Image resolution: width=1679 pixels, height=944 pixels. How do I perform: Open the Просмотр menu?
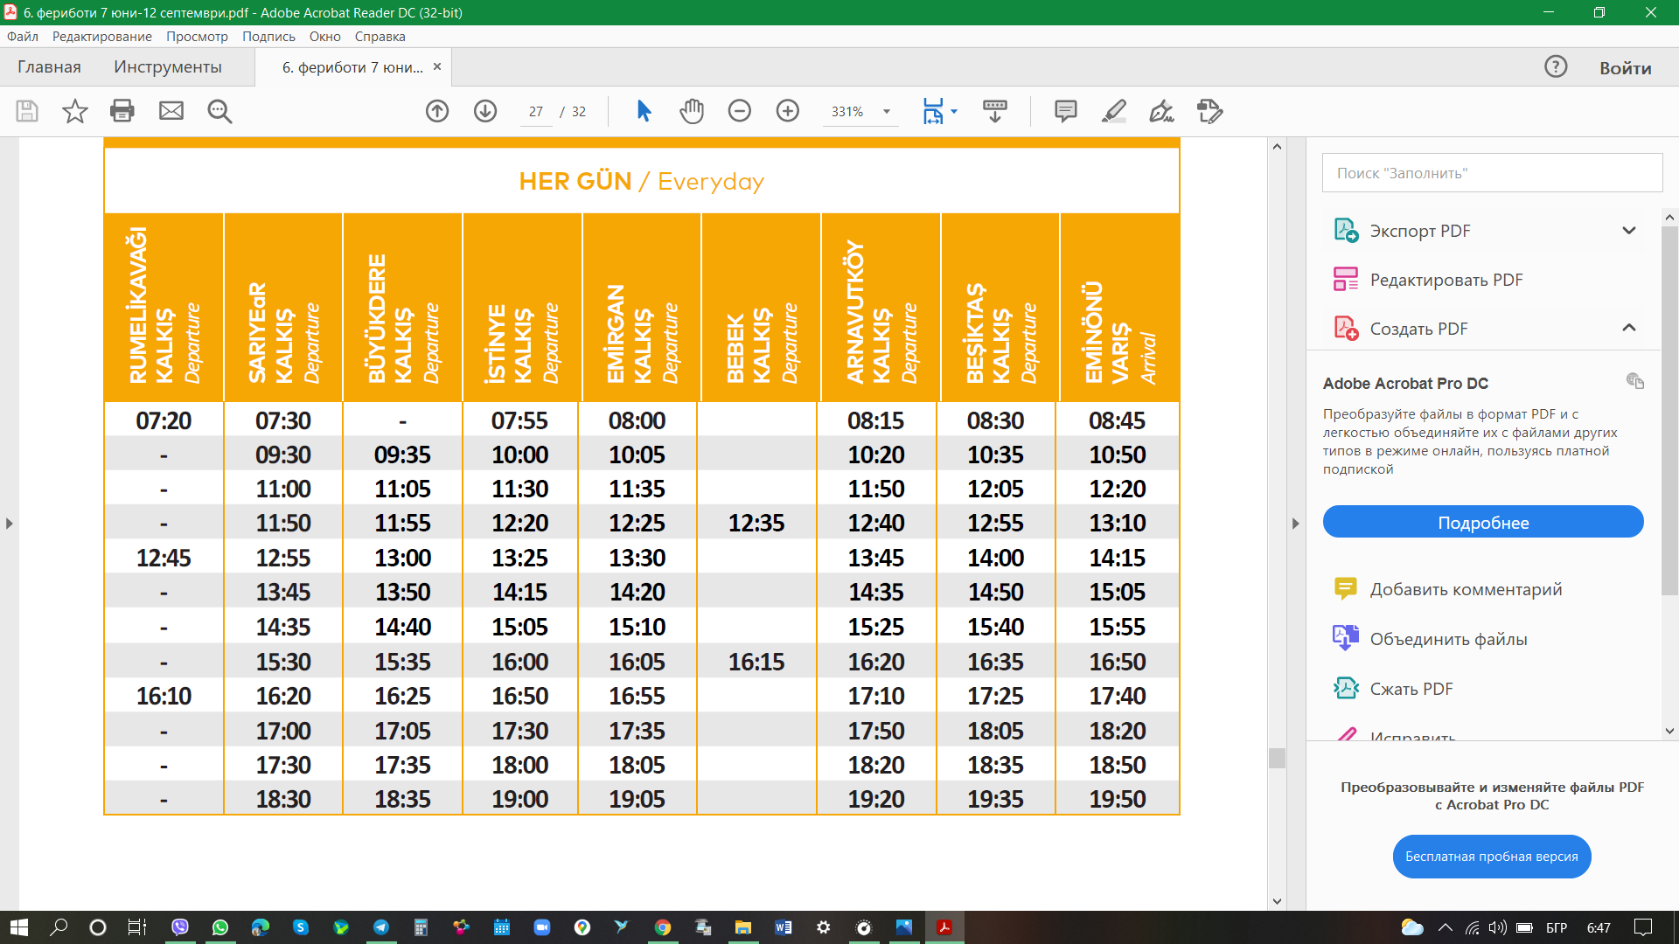point(197,37)
